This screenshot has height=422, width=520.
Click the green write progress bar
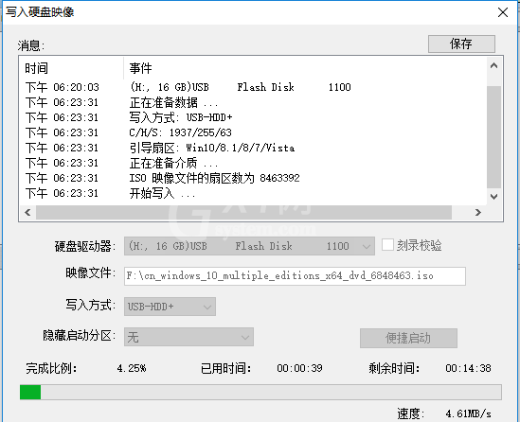(x=260, y=392)
